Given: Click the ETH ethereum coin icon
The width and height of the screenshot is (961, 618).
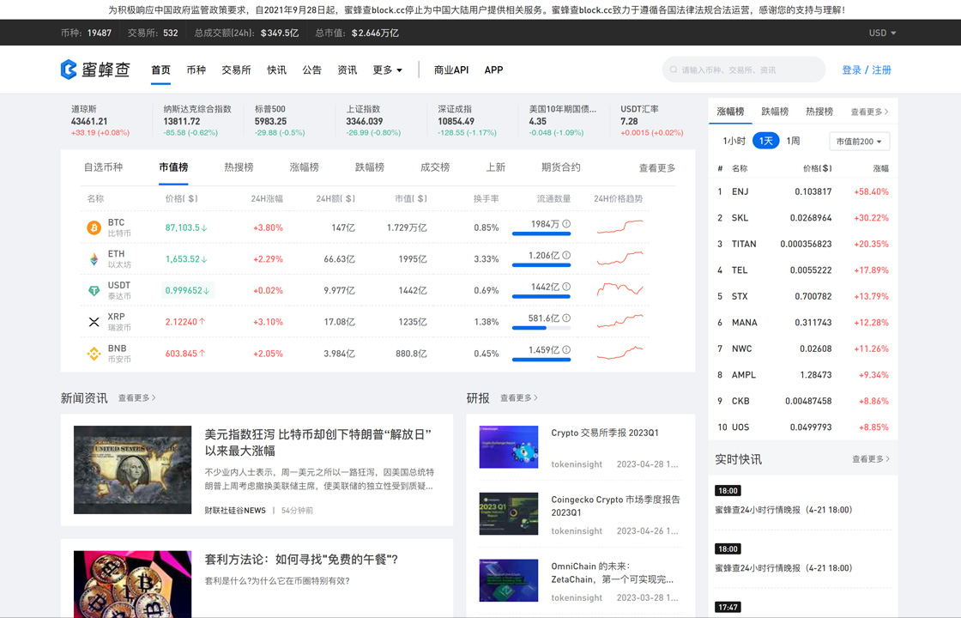Looking at the screenshot, I should pyautogui.click(x=94, y=259).
